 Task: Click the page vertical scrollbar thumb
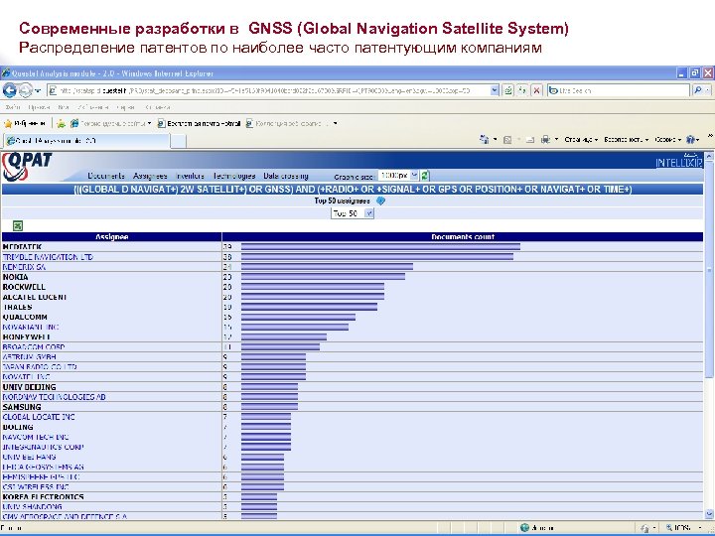point(709,270)
